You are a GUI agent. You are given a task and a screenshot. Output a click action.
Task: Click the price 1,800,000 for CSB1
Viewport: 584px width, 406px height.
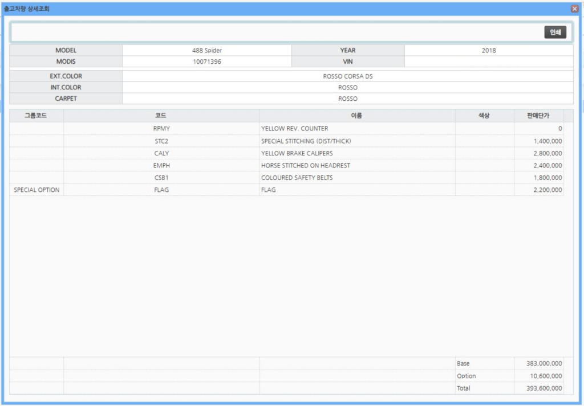point(547,178)
